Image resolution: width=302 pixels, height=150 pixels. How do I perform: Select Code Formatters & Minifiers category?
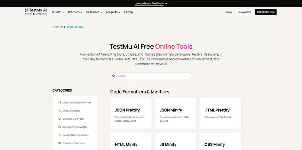tap(75, 103)
